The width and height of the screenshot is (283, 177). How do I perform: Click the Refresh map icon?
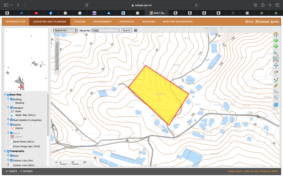point(276,105)
